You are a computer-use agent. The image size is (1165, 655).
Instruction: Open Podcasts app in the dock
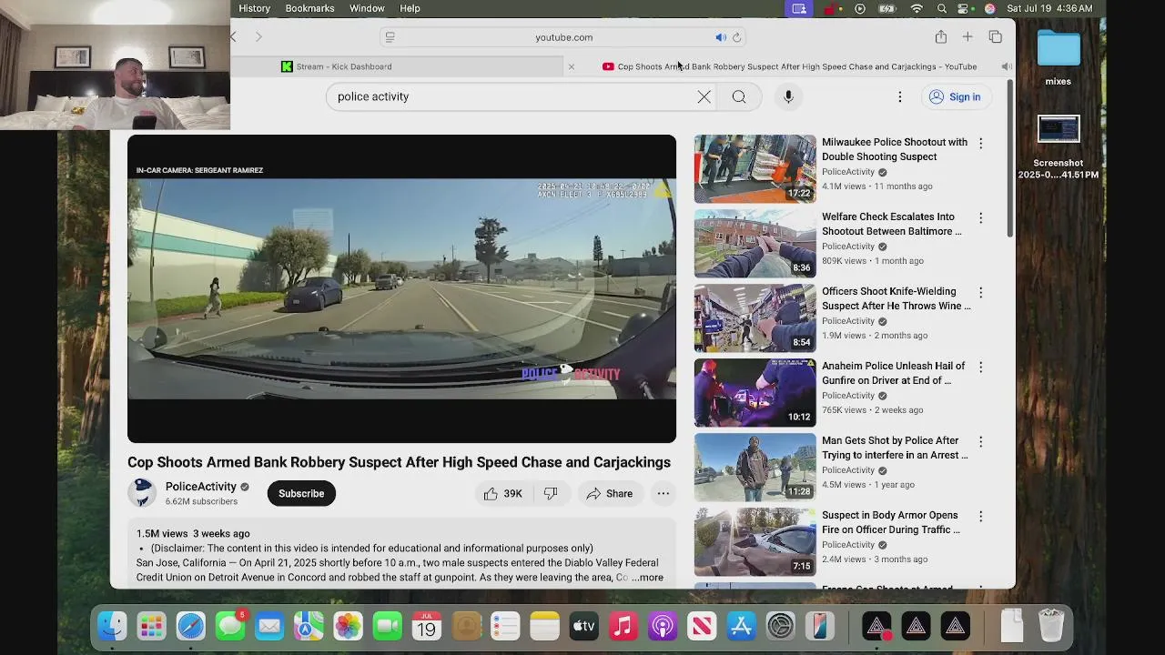pyautogui.click(x=663, y=626)
